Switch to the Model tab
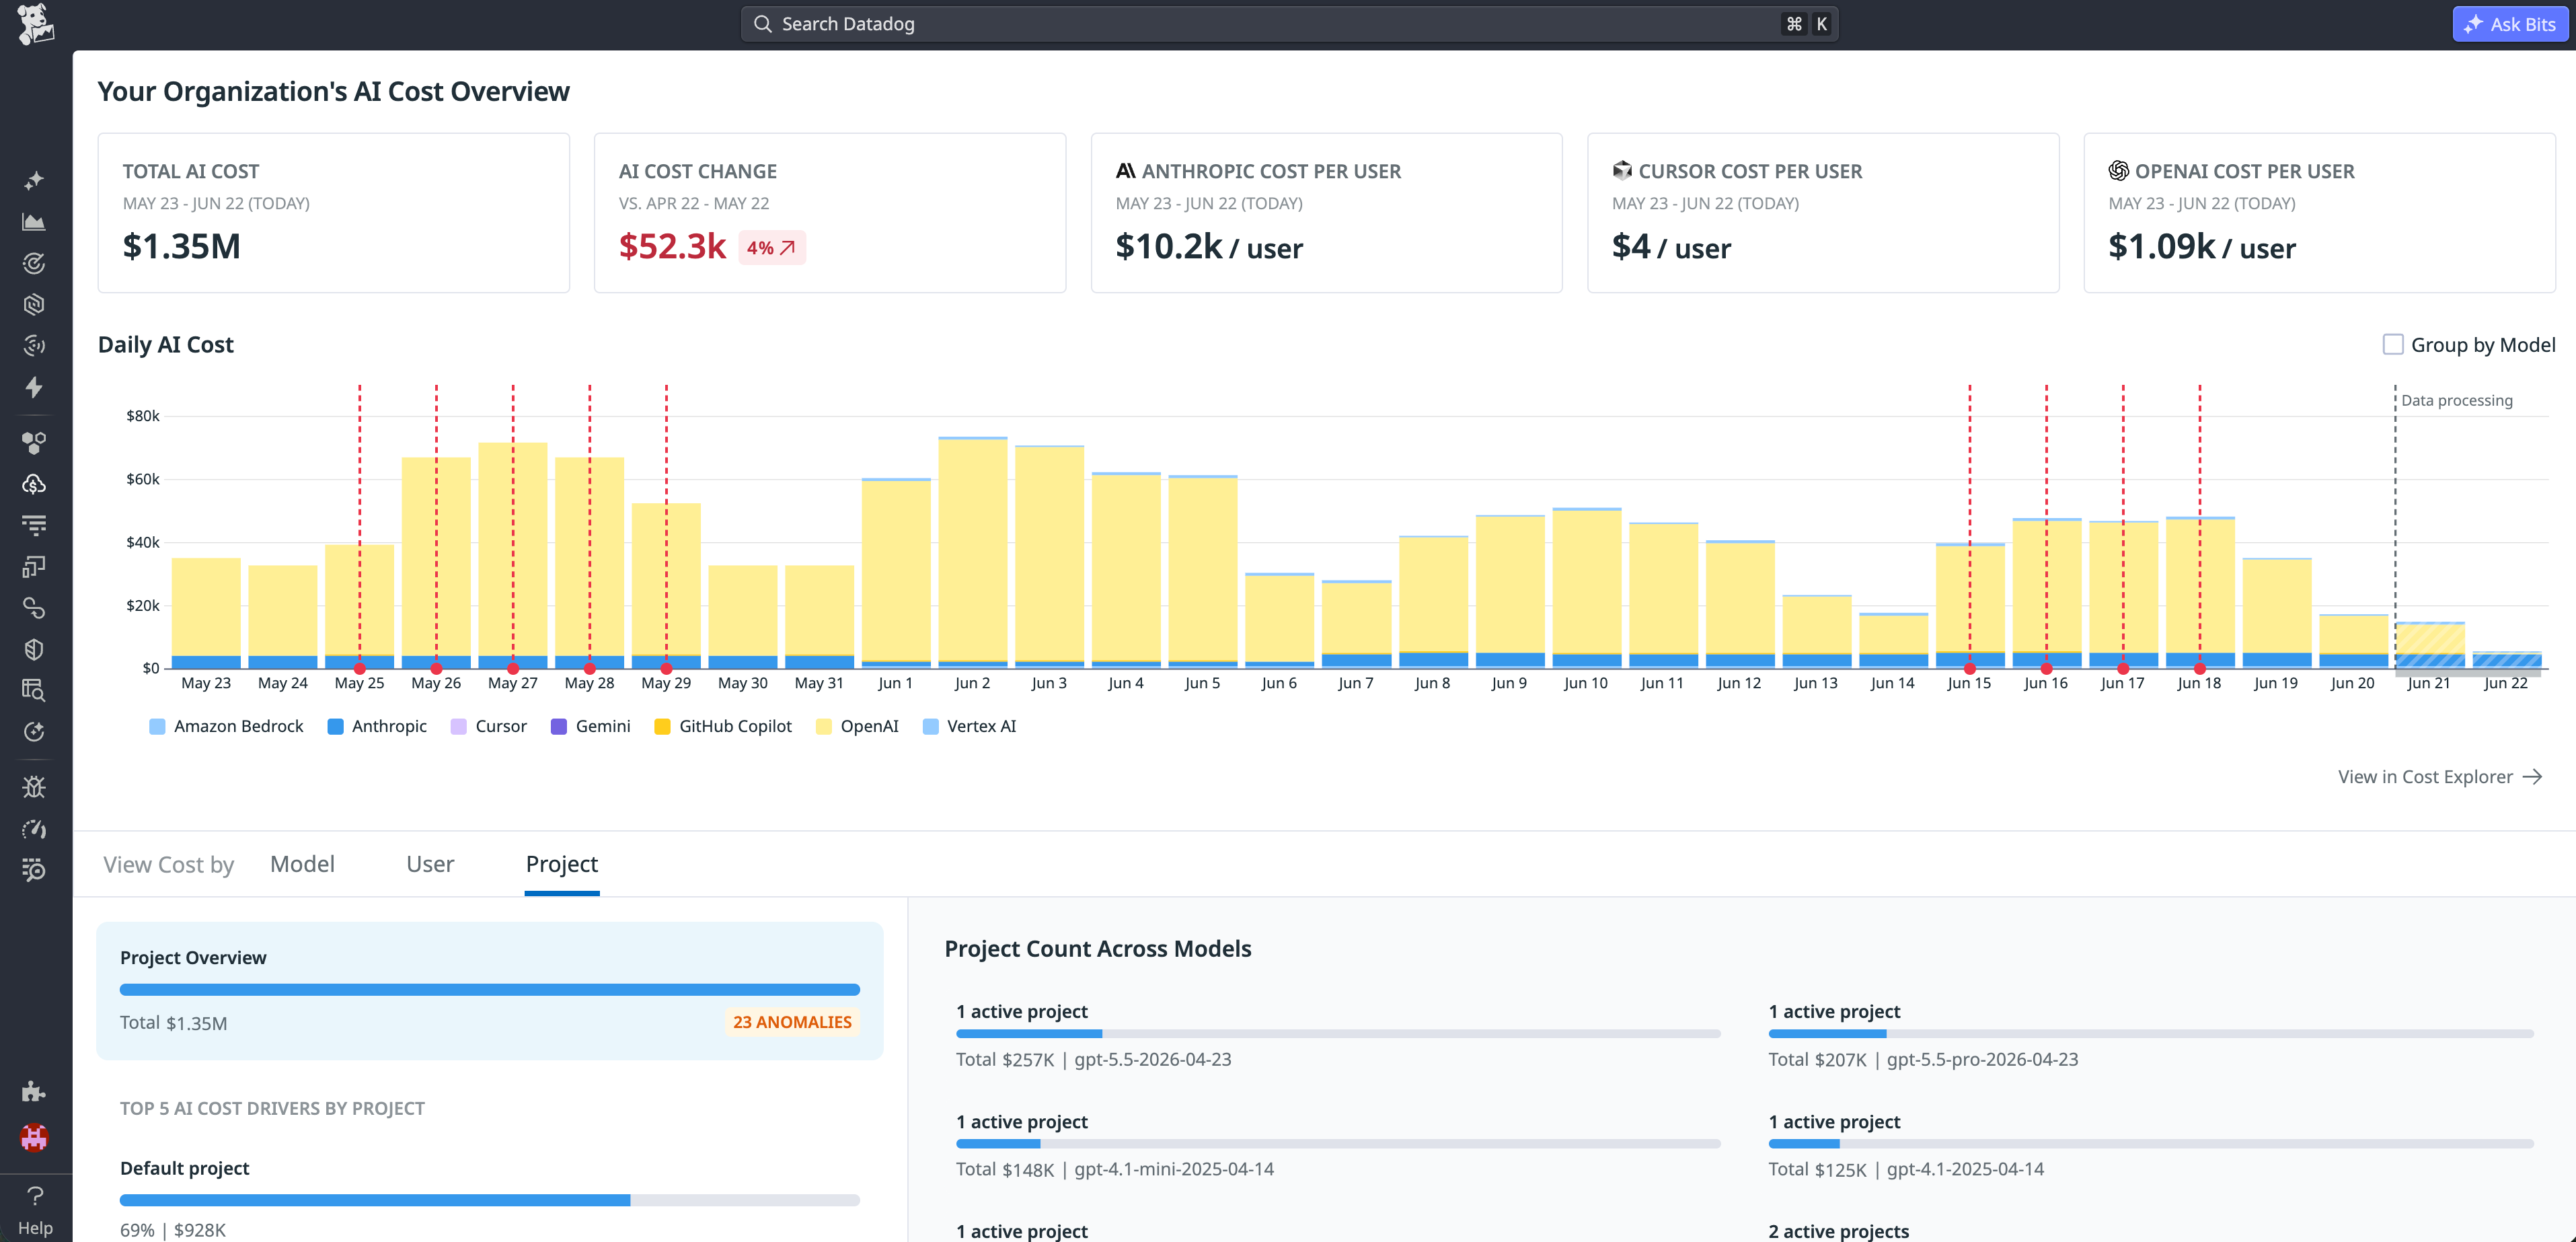2576x1242 pixels. tap(302, 864)
